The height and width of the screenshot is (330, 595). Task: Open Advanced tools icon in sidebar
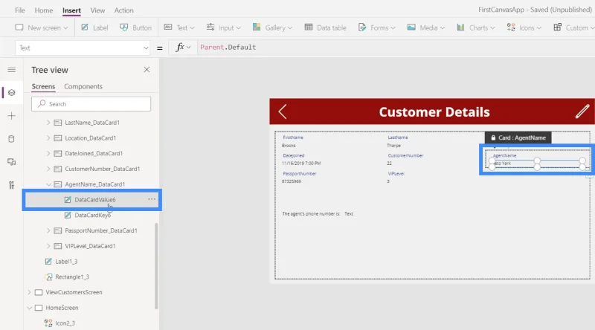(11, 185)
